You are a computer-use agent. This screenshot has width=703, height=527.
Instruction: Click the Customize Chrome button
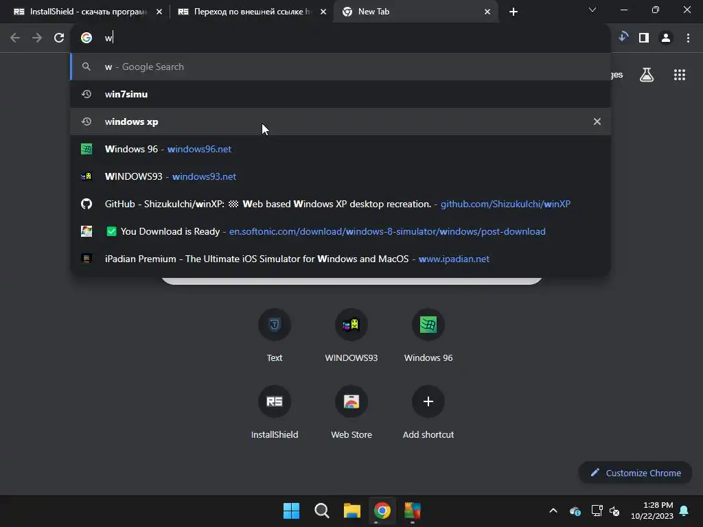pos(635,473)
